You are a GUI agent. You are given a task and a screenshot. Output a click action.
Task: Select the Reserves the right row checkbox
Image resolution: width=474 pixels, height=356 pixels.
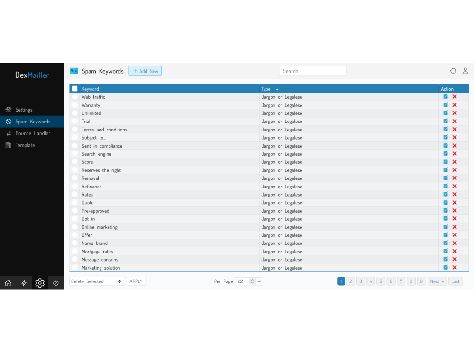point(75,170)
